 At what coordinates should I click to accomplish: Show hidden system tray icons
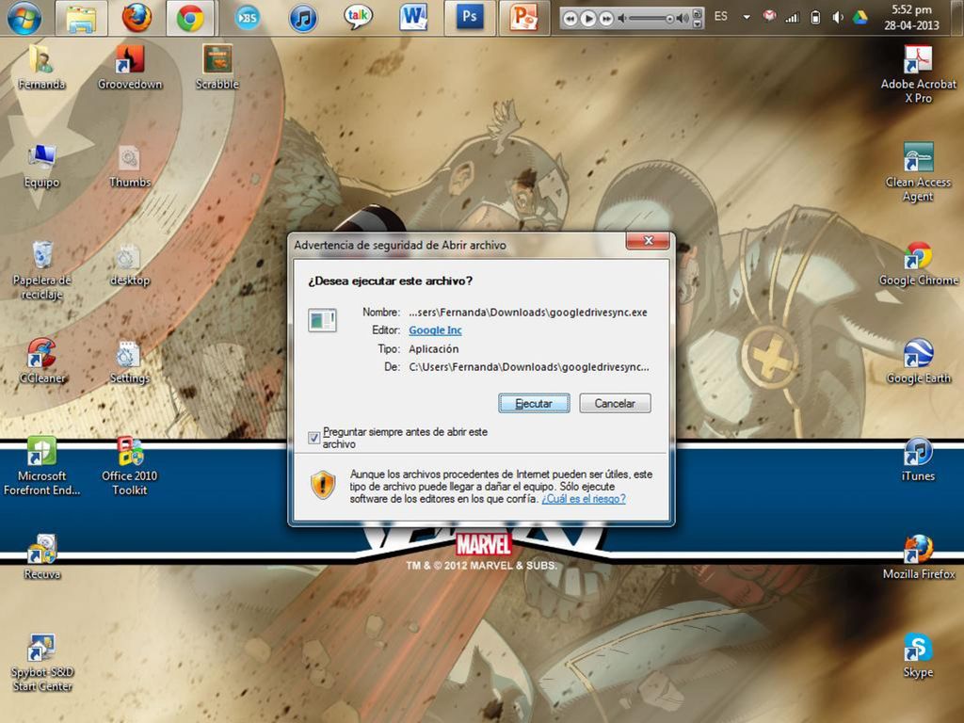(747, 17)
